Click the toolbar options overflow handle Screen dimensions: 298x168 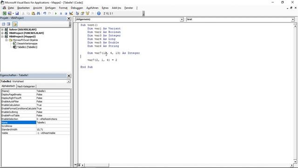143,14
